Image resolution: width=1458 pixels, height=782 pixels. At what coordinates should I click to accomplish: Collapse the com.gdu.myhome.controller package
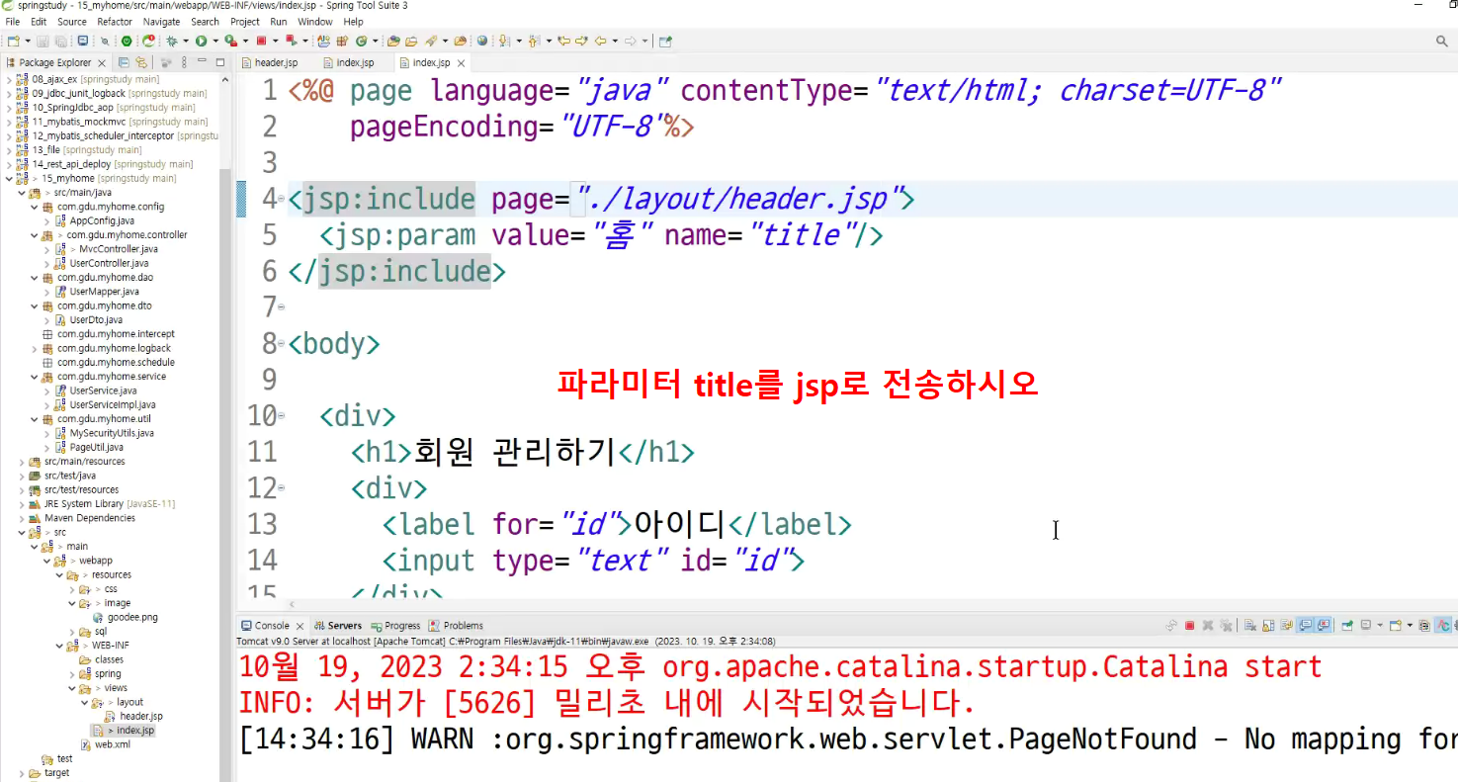[x=34, y=235]
